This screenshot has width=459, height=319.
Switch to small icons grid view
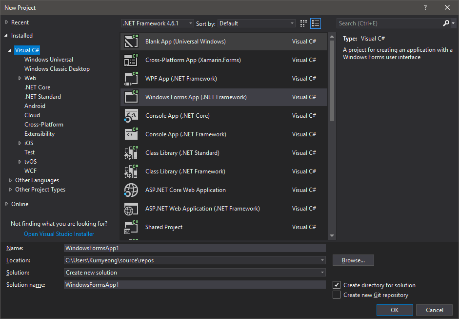[x=303, y=23]
